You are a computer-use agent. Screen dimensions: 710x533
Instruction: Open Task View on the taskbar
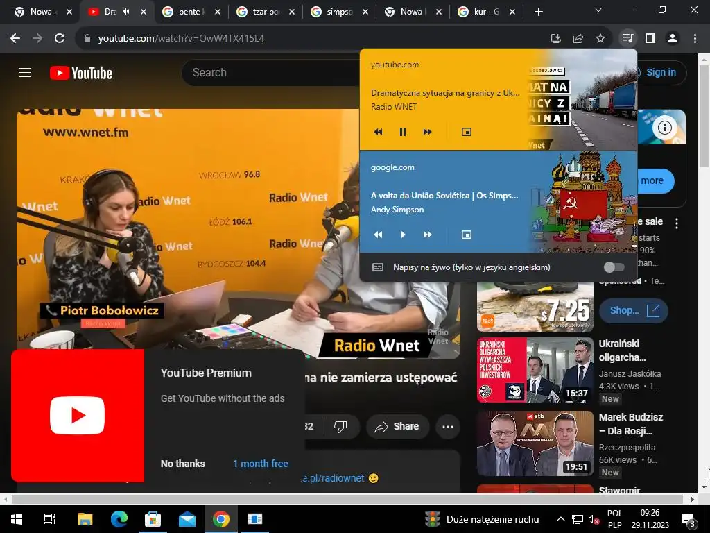click(x=50, y=519)
